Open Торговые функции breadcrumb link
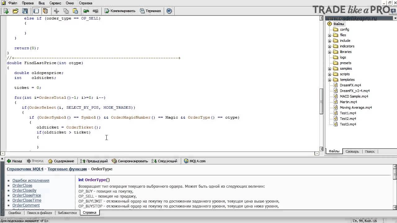 pos(67,169)
